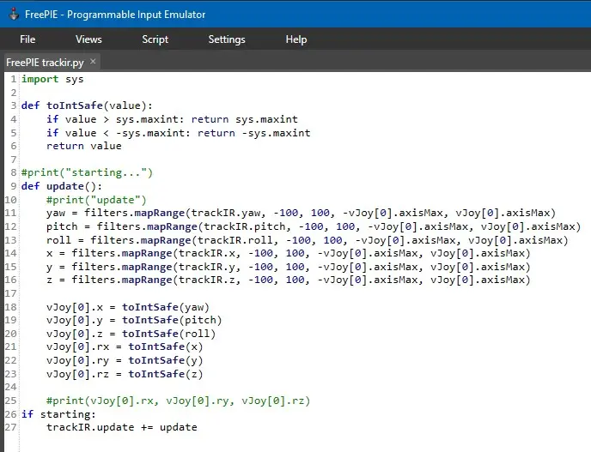Click the 'if starting:' line
The image size is (591, 452).
pyautogui.click(x=58, y=414)
